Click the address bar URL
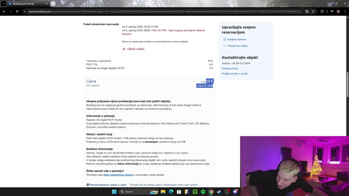Image resolution: width=349 pixels, height=196 pixels. (165, 11)
